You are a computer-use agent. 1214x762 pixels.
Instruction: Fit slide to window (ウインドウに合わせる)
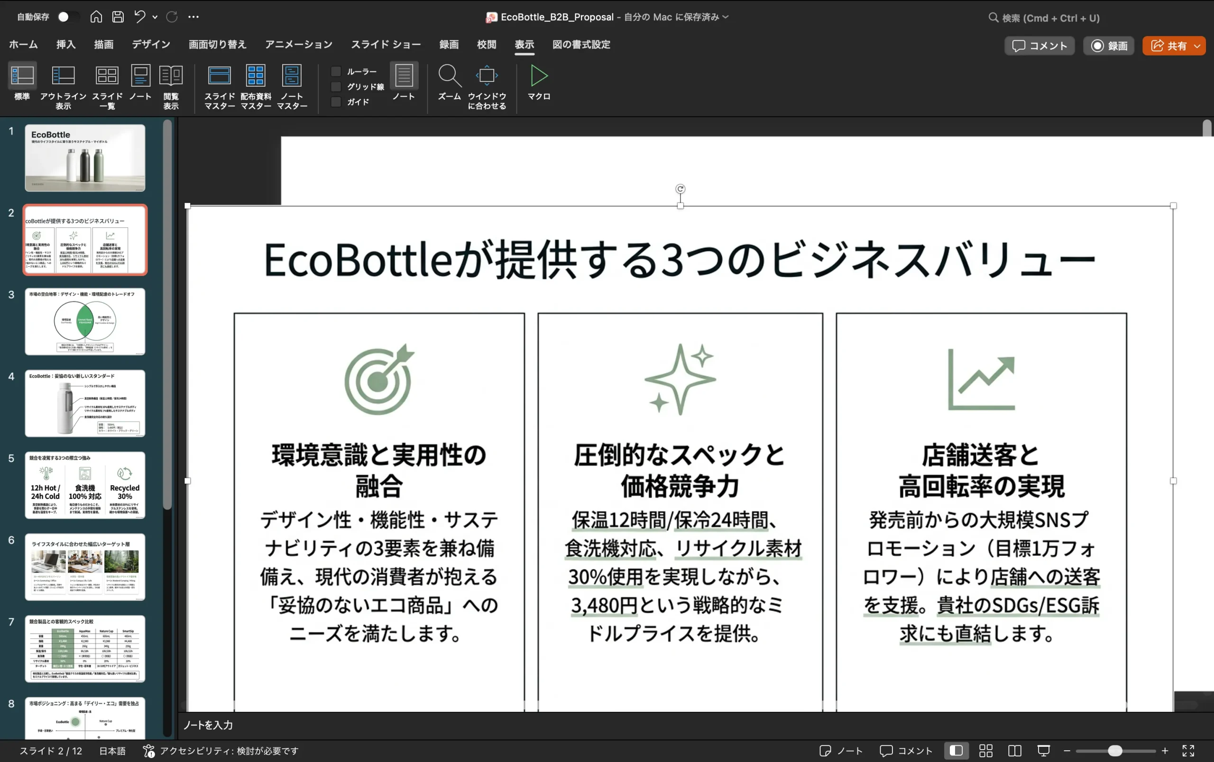click(487, 87)
